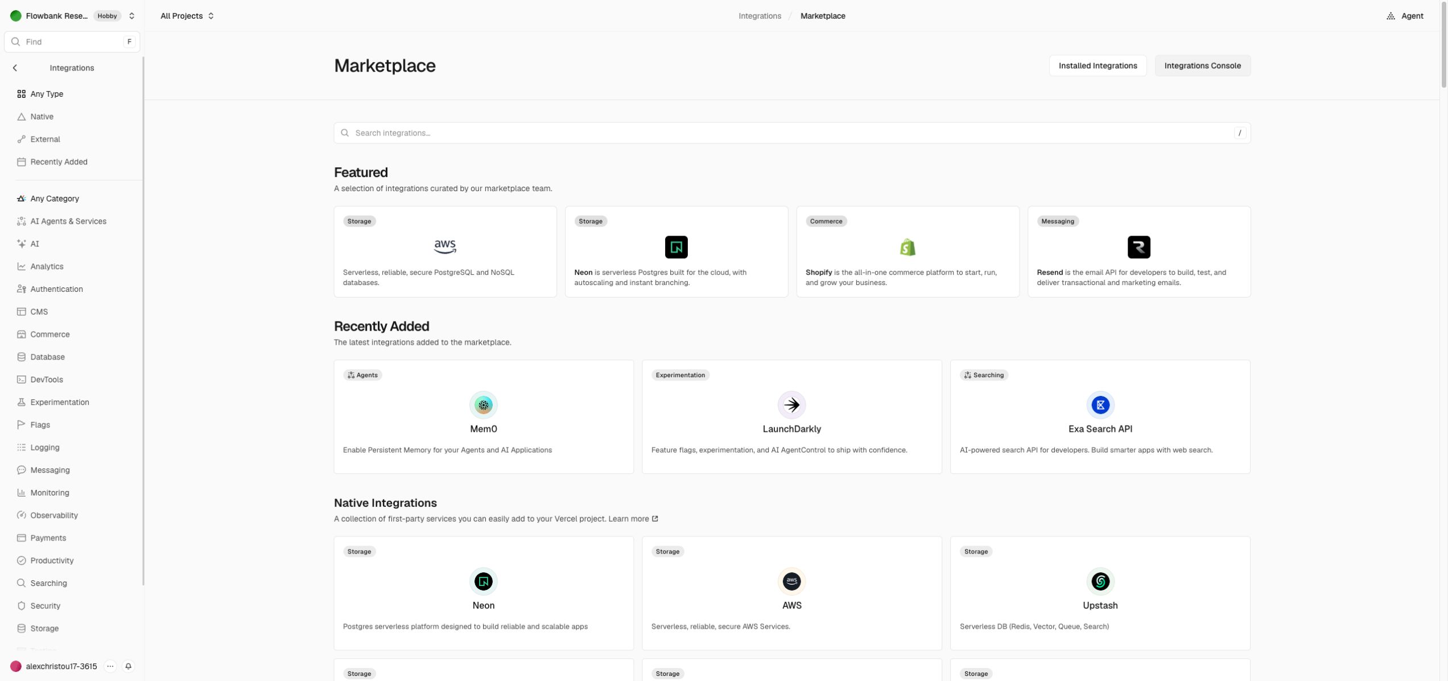1448x681 pixels.
Task: Click the Storage category icon
Action: click(x=21, y=629)
